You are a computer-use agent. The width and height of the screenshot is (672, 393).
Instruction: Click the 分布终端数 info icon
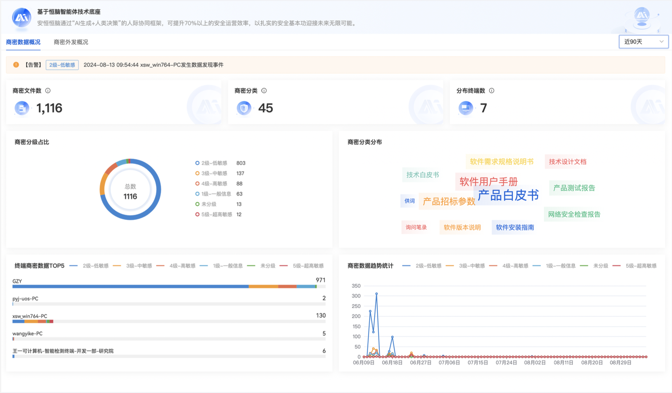[x=492, y=91]
